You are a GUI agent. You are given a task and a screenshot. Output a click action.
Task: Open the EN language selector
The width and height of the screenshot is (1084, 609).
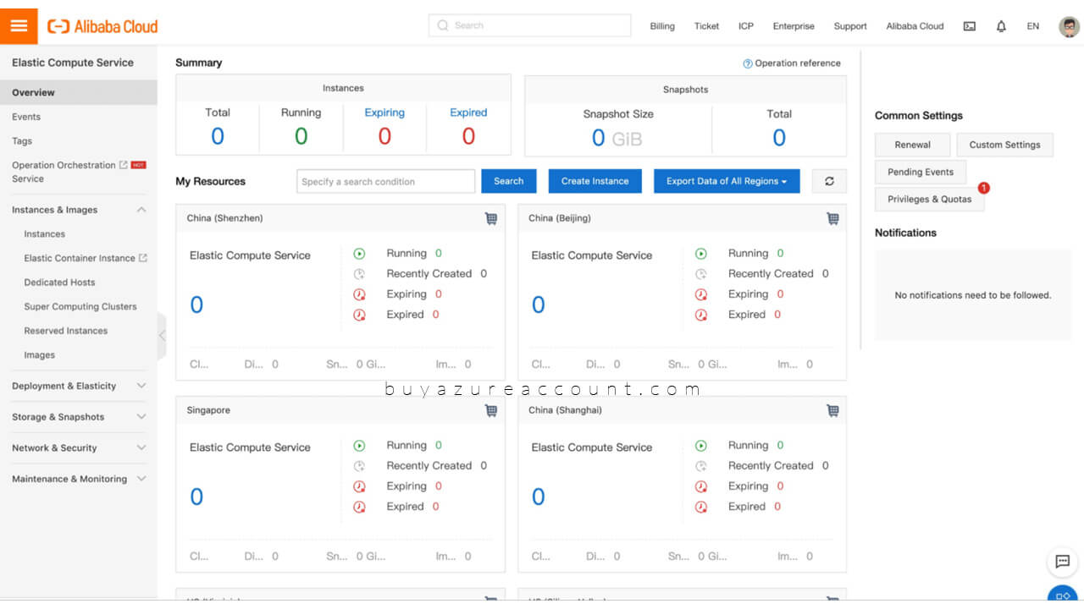1033,26
